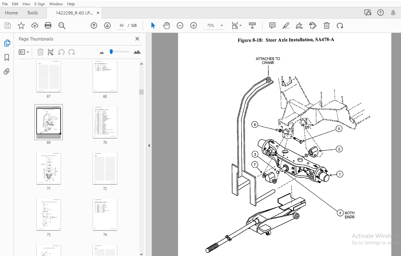Open the View menu
The width and height of the screenshot is (401, 256).
point(26,4)
